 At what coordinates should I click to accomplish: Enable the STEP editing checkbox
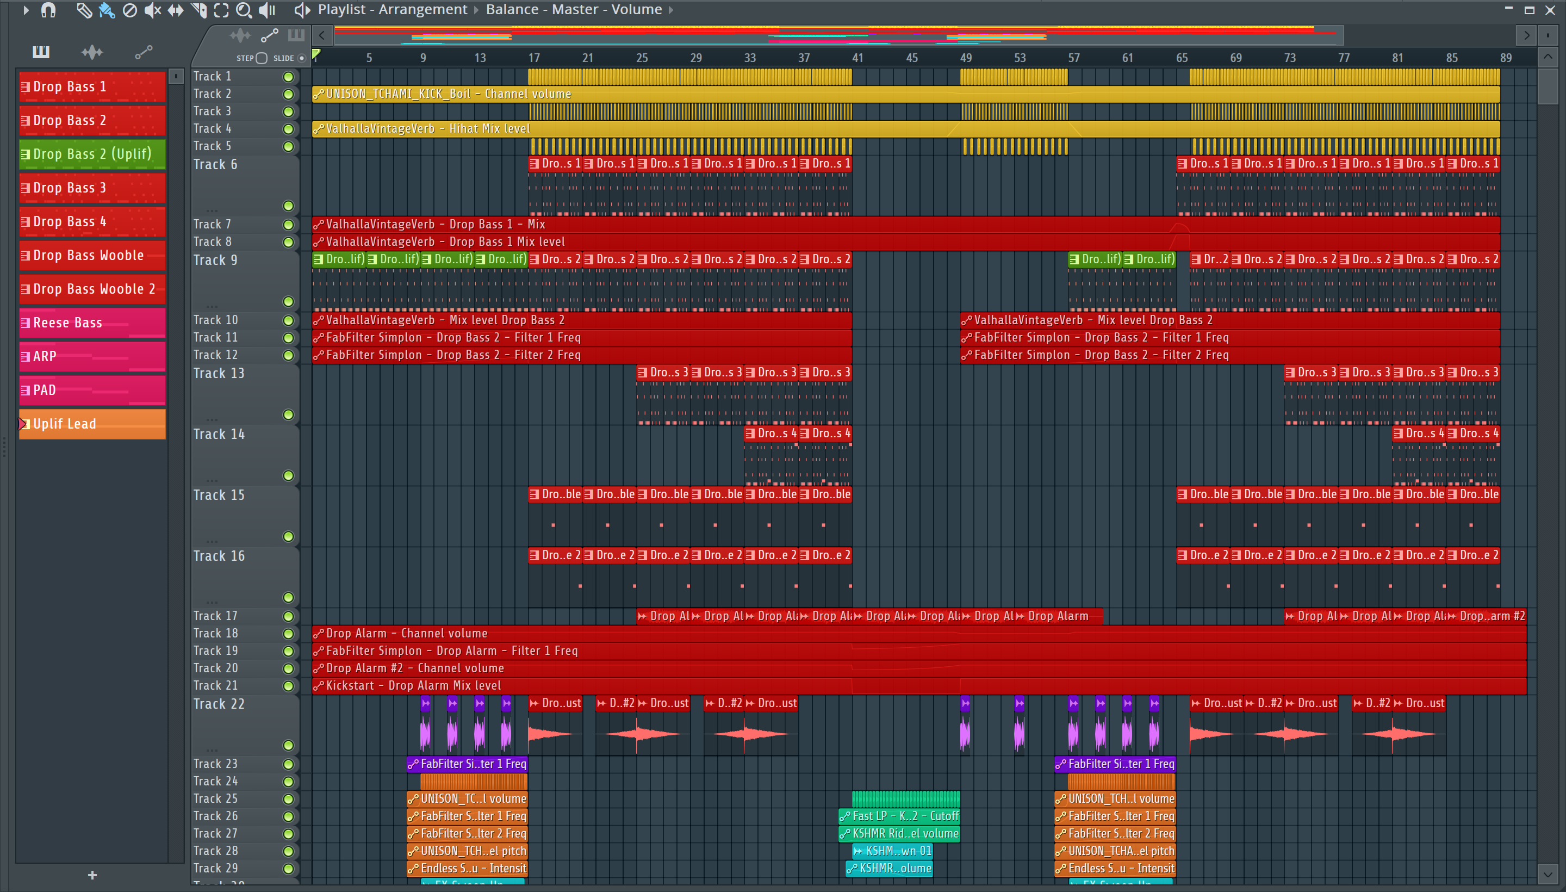click(x=262, y=58)
